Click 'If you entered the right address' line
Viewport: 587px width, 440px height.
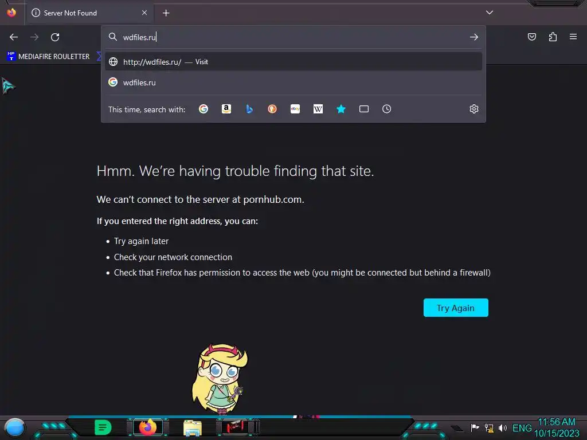point(177,221)
